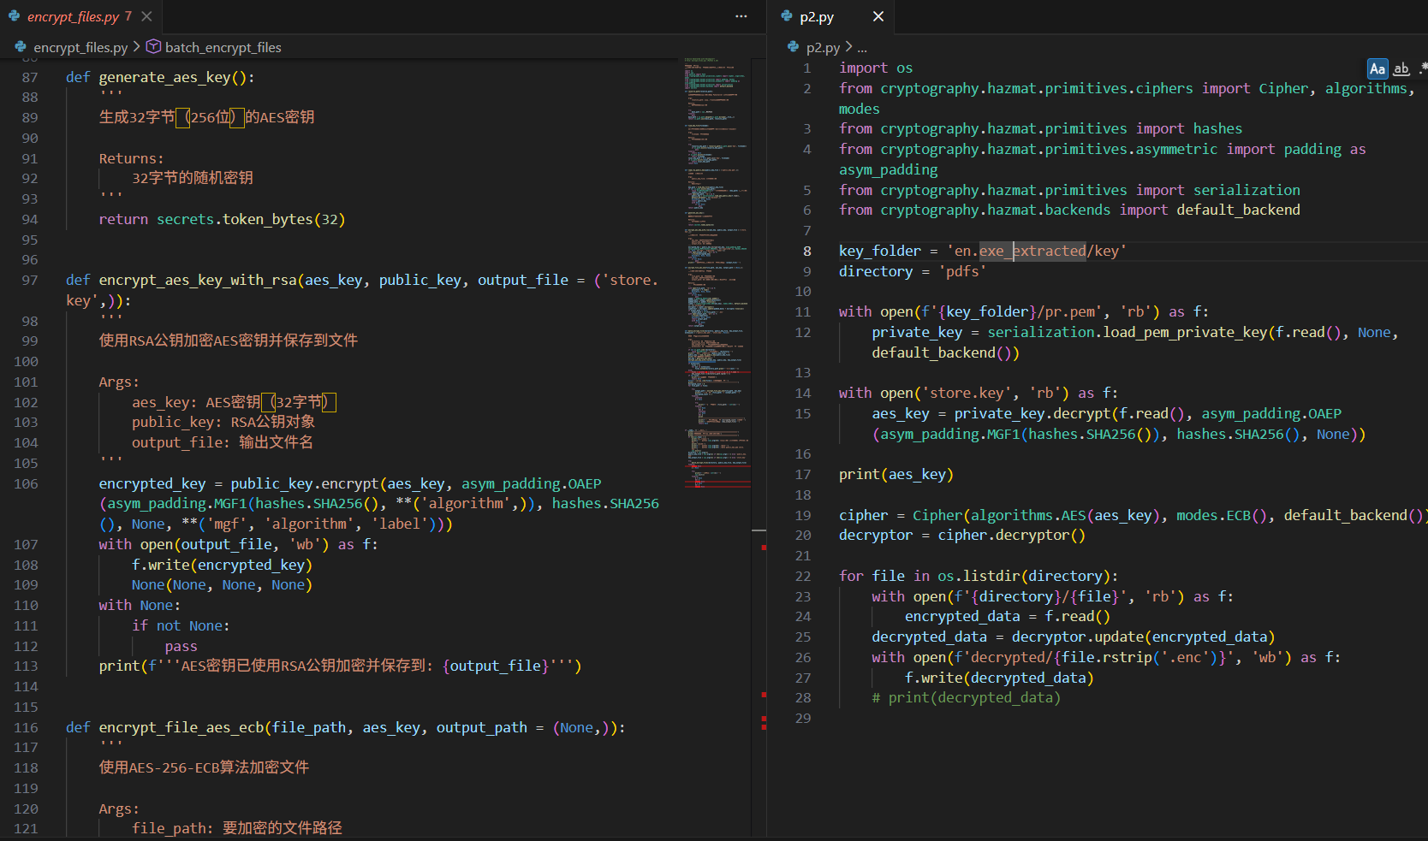The height and width of the screenshot is (841, 1428).
Task: Toggle Match Whole Word option
Action: tap(1401, 69)
